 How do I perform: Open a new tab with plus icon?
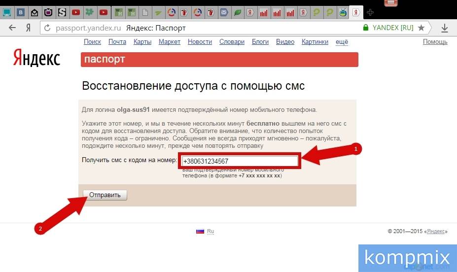tap(370, 12)
